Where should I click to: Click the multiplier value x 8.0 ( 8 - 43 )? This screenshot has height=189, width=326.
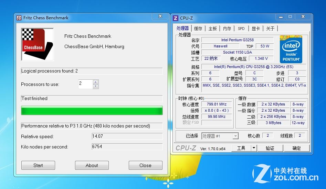pos(217,110)
